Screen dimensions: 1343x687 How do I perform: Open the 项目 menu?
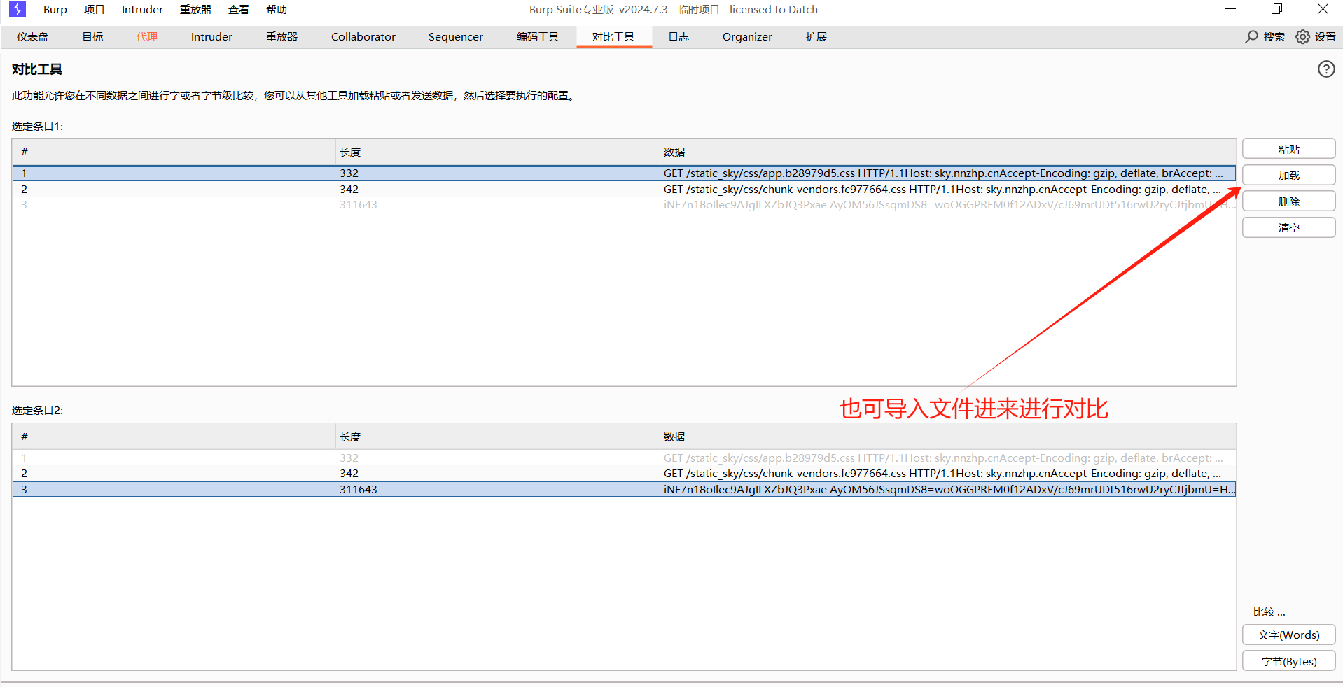95,10
